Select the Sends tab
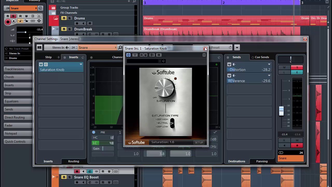 point(237,57)
